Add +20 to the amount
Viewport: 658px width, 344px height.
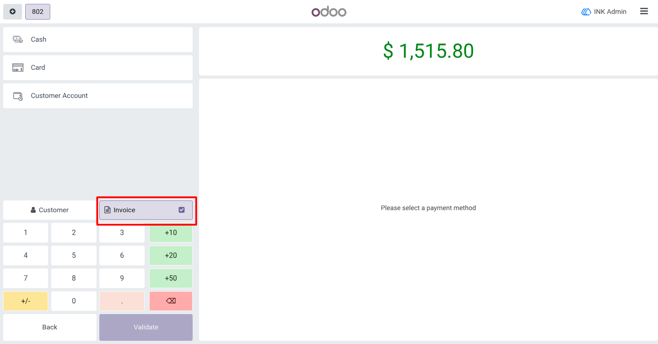[x=171, y=255]
